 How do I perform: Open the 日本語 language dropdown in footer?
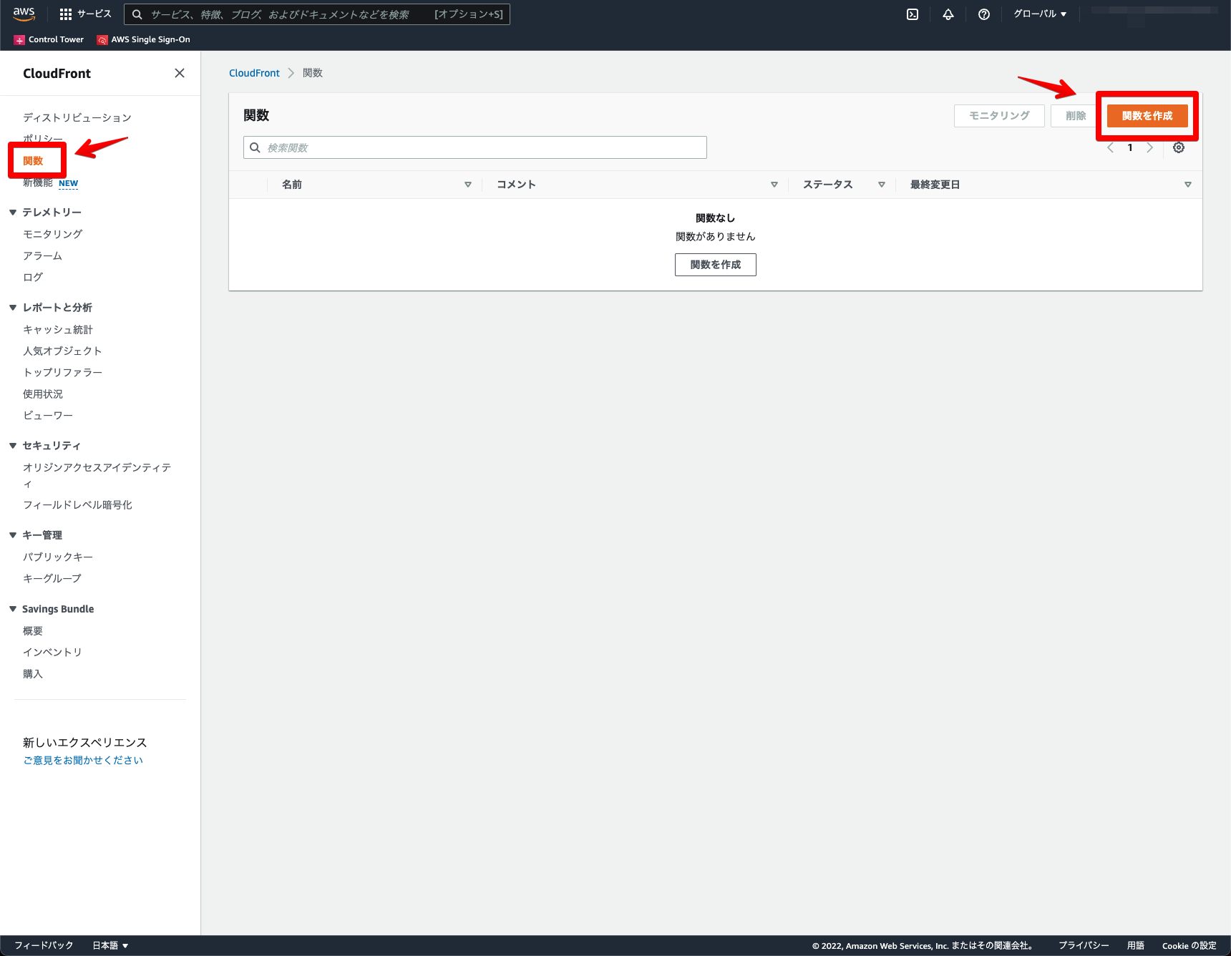point(110,945)
